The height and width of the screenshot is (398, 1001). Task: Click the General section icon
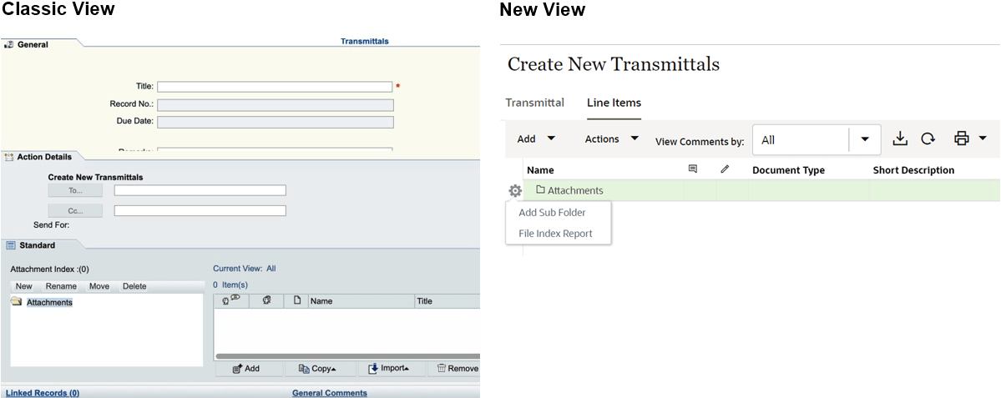click(x=9, y=45)
